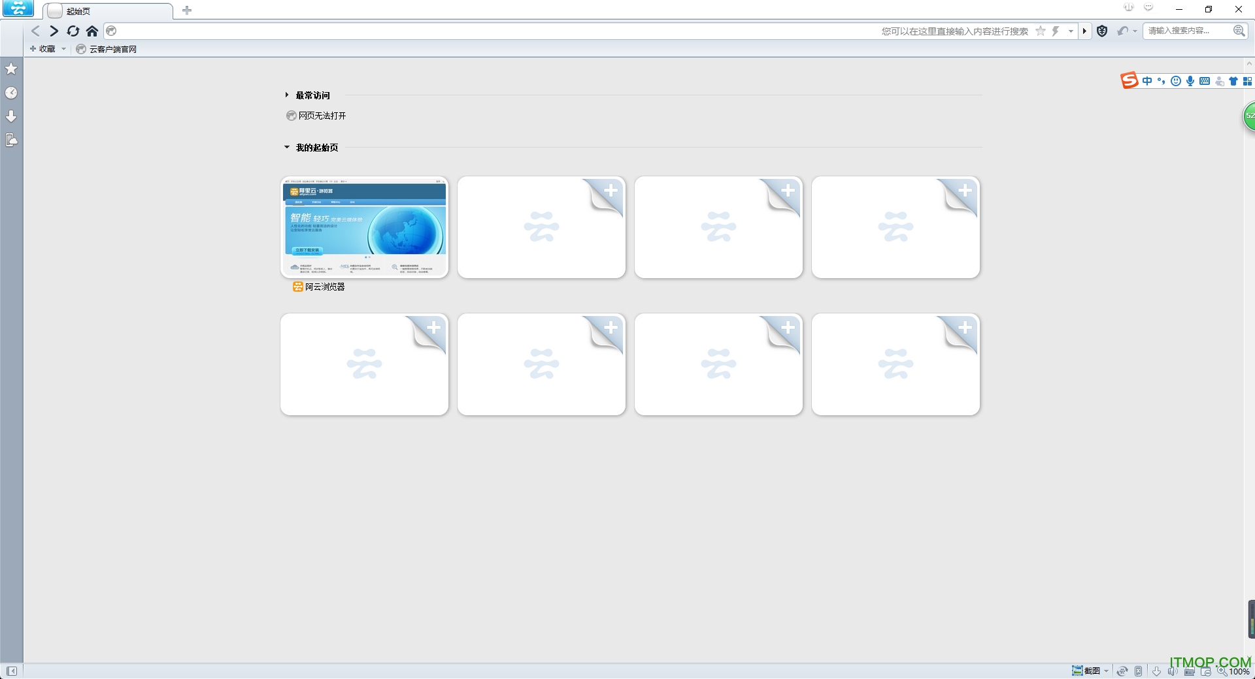This screenshot has height=679, width=1255.
Task: Open a new tab with plus button
Action: (x=187, y=10)
